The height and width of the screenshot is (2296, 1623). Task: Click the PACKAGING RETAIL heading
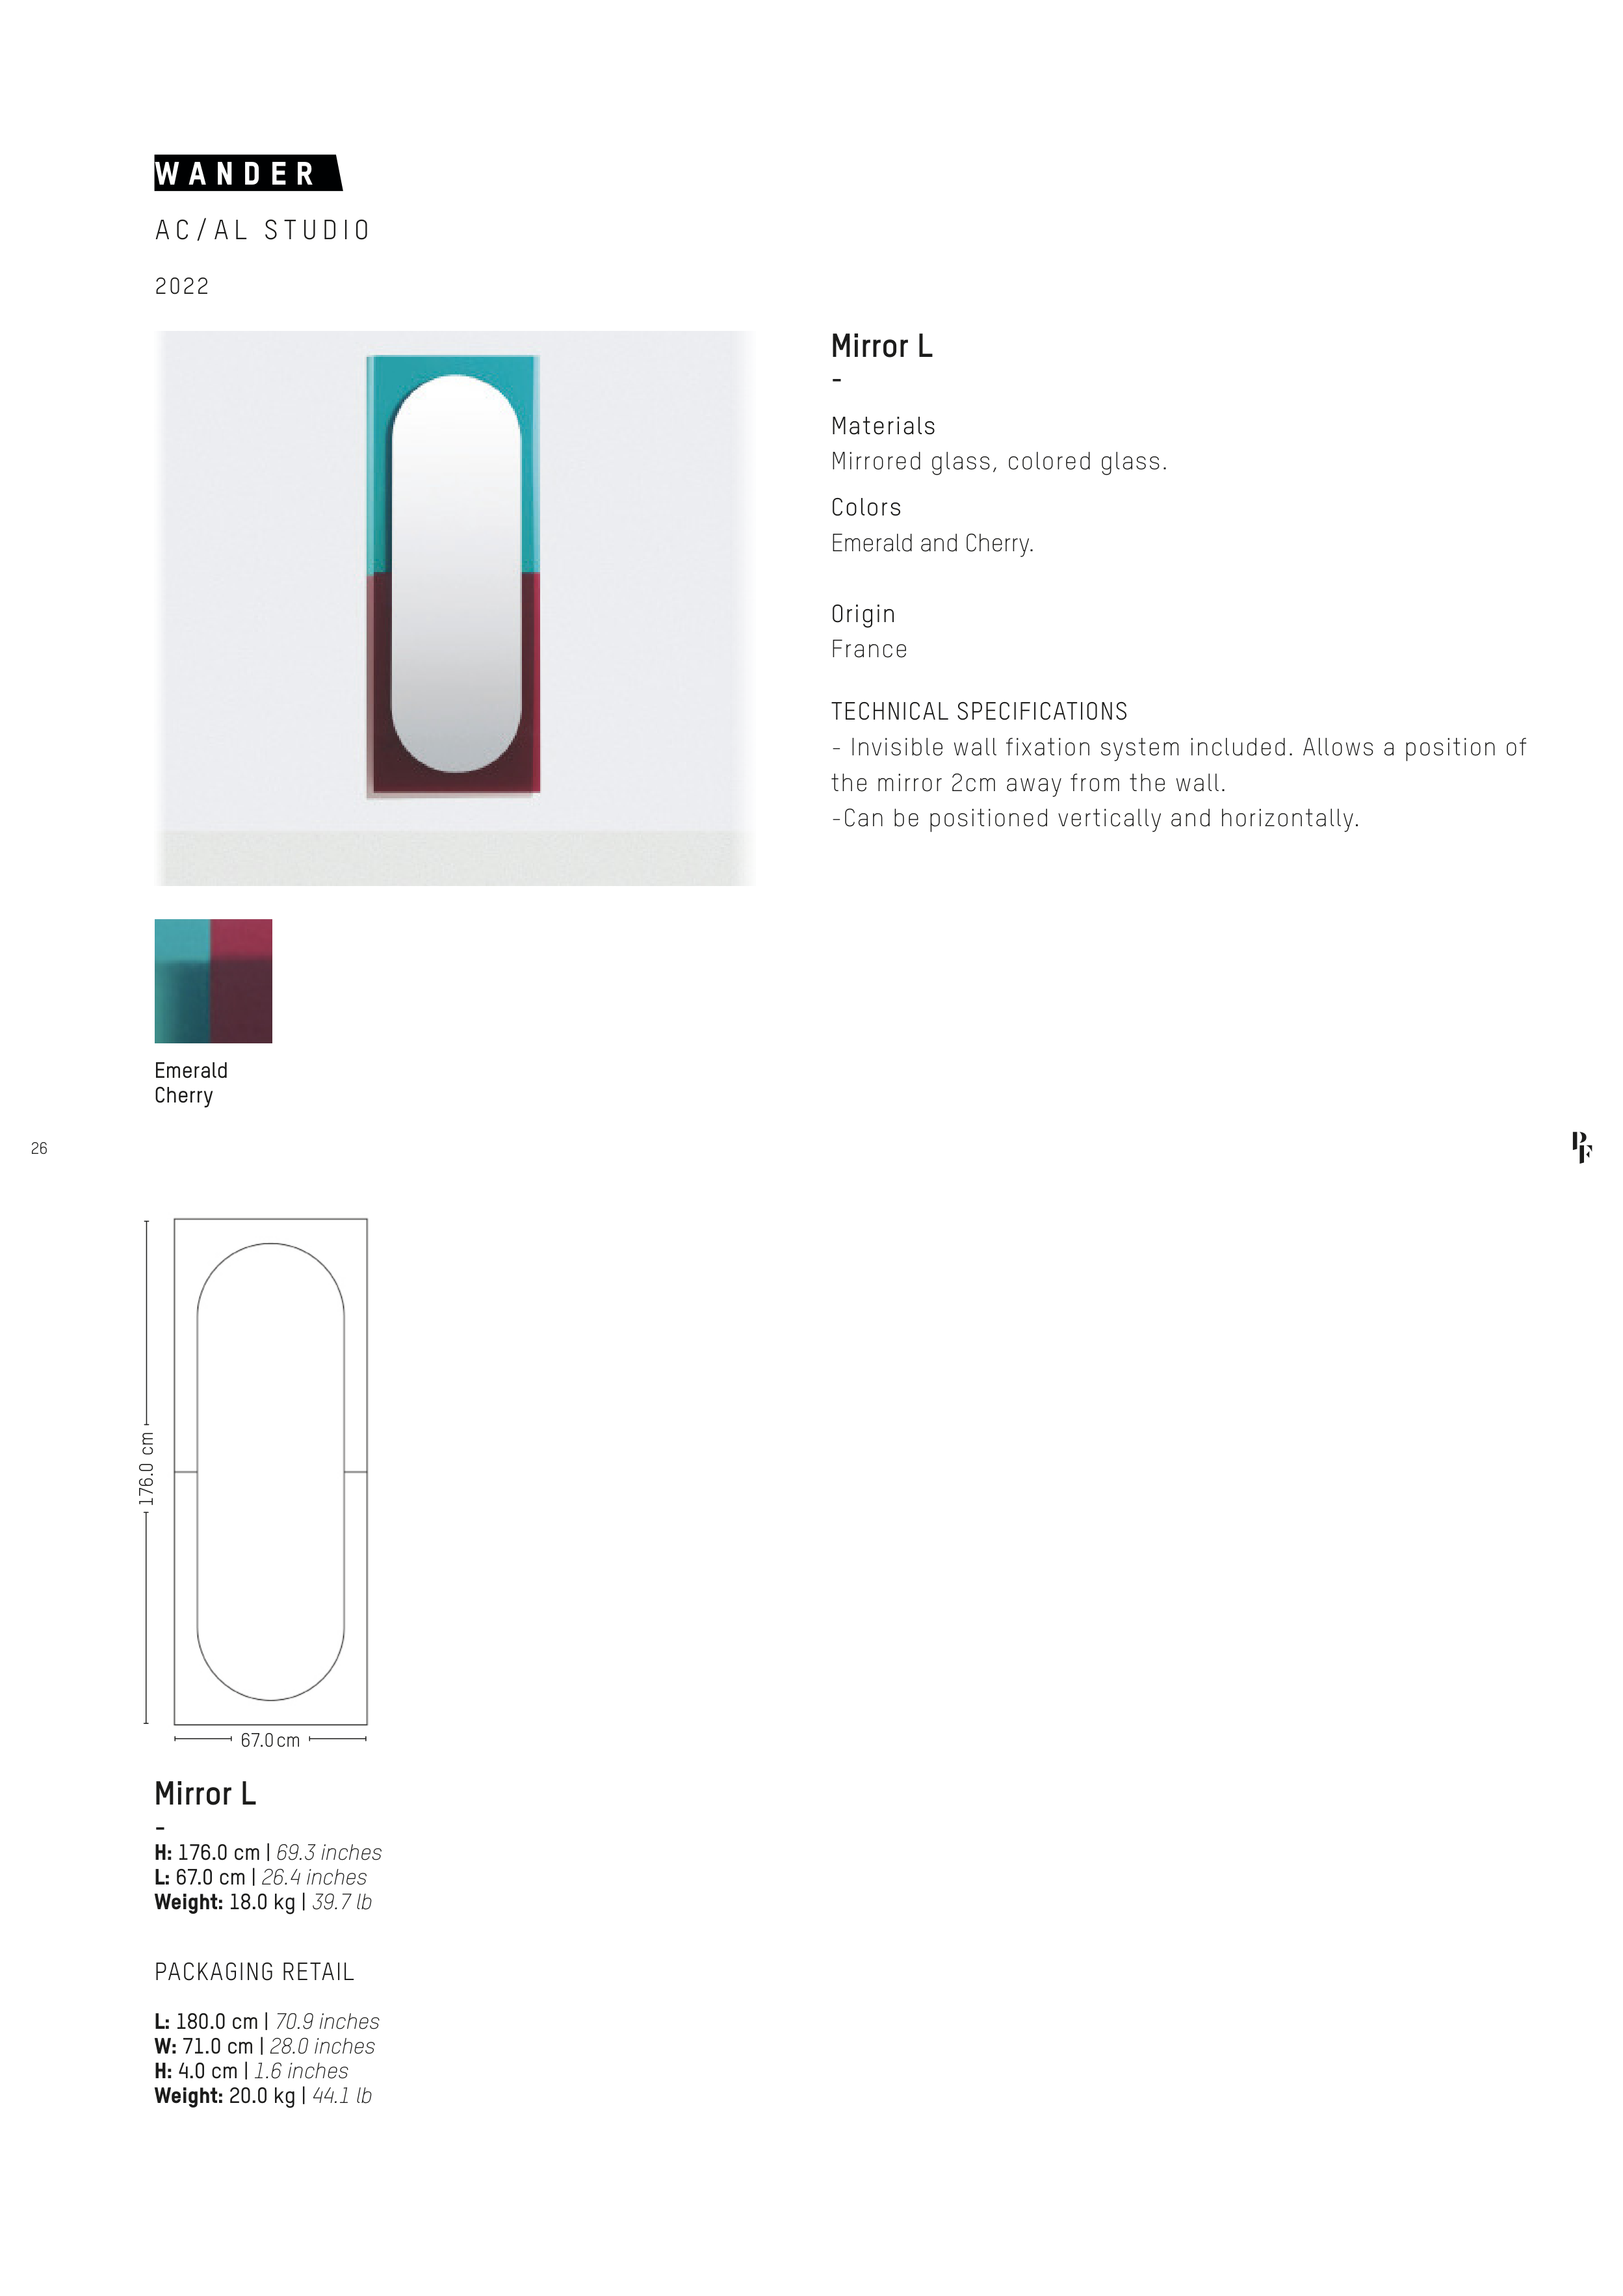[x=254, y=1971]
